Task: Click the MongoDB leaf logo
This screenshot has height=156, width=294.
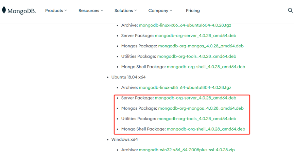Action: pyautogui.click(x=4, y=10)
